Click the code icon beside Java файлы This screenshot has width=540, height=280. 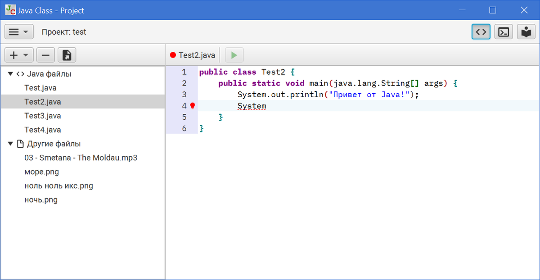tap(20, 74)
